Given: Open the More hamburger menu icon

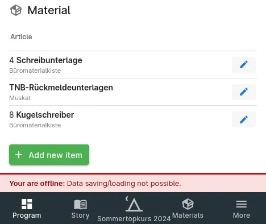Looking at the screenshot, I should click(242, 204).
